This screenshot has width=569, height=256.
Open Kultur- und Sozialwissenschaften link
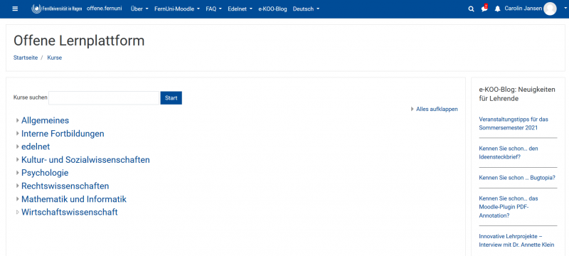coord(85,159)
